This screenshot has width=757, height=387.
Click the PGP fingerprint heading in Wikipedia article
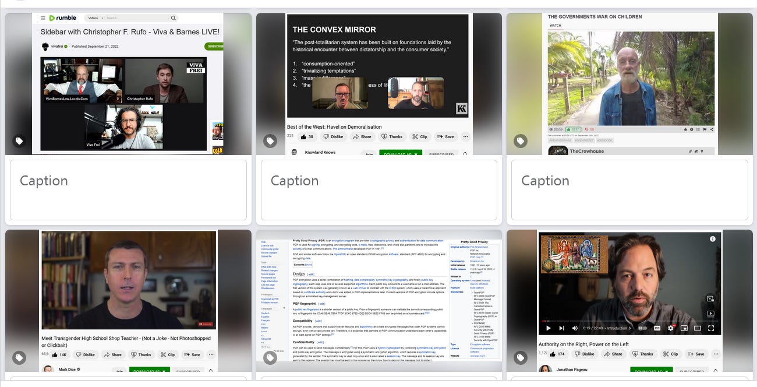tap(303, 303)
